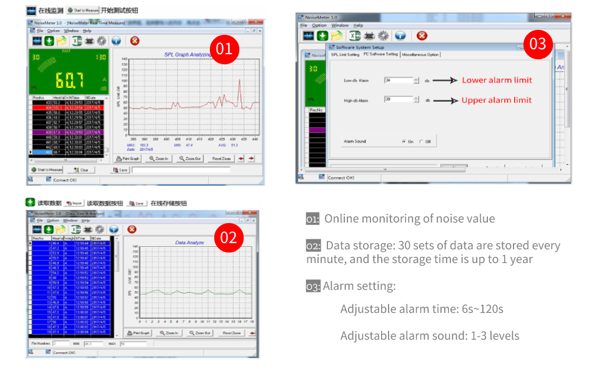Screen dimensions: 606x374
Task: Click Zoom Out under the SPL Graph
Action: tap(190, 158)
